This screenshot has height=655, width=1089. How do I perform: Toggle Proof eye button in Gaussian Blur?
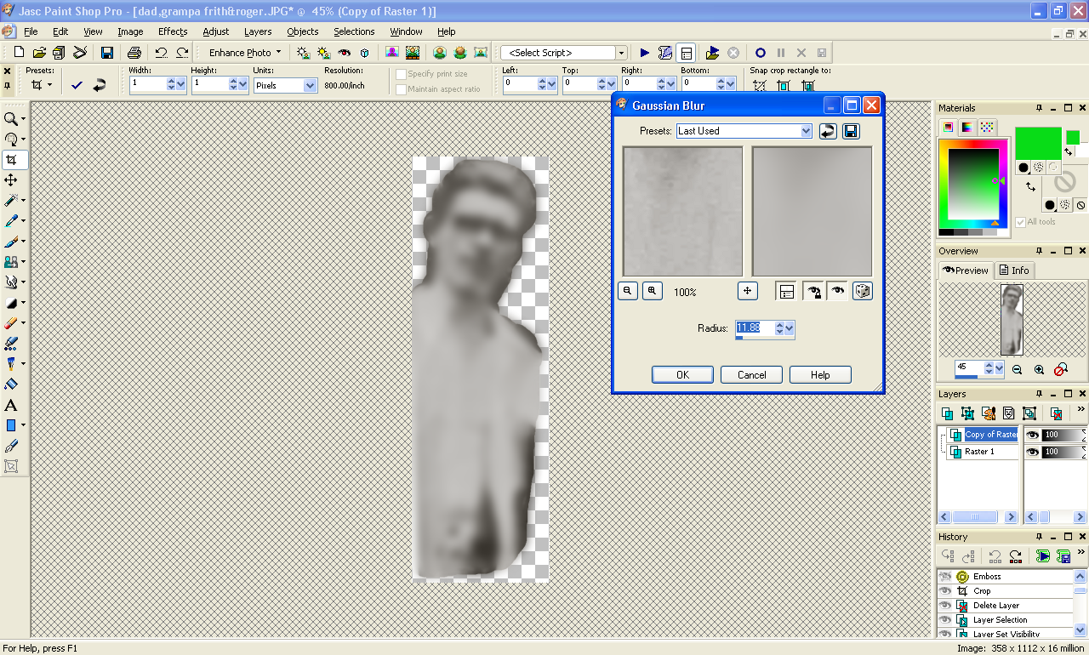tap(838, 291)
